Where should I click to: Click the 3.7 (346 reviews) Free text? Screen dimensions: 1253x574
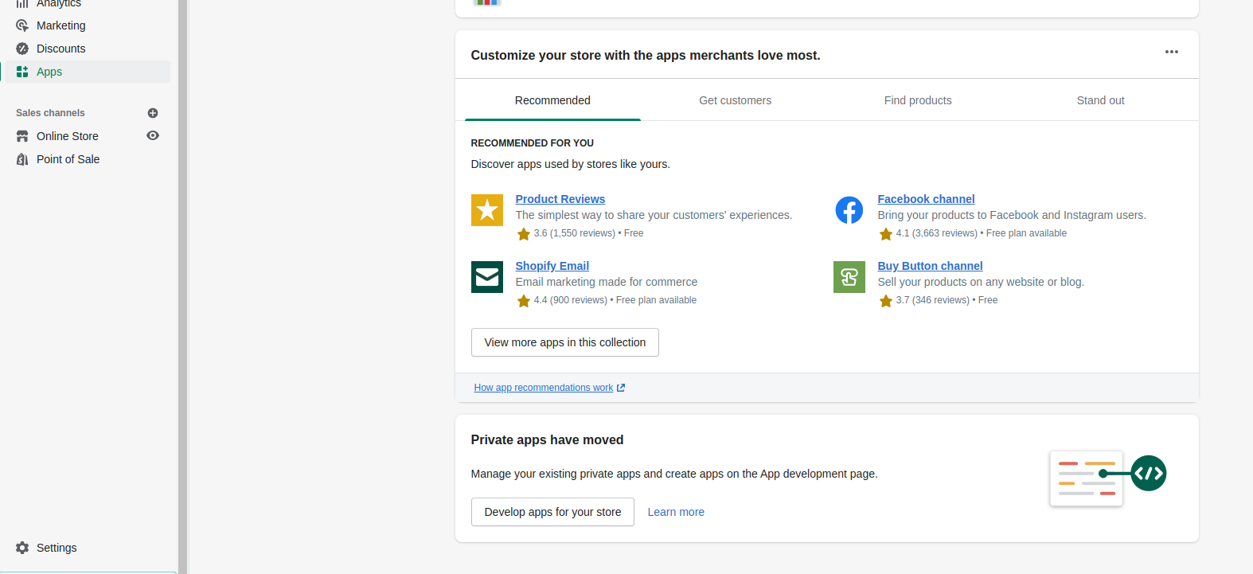tap(947, 300)
